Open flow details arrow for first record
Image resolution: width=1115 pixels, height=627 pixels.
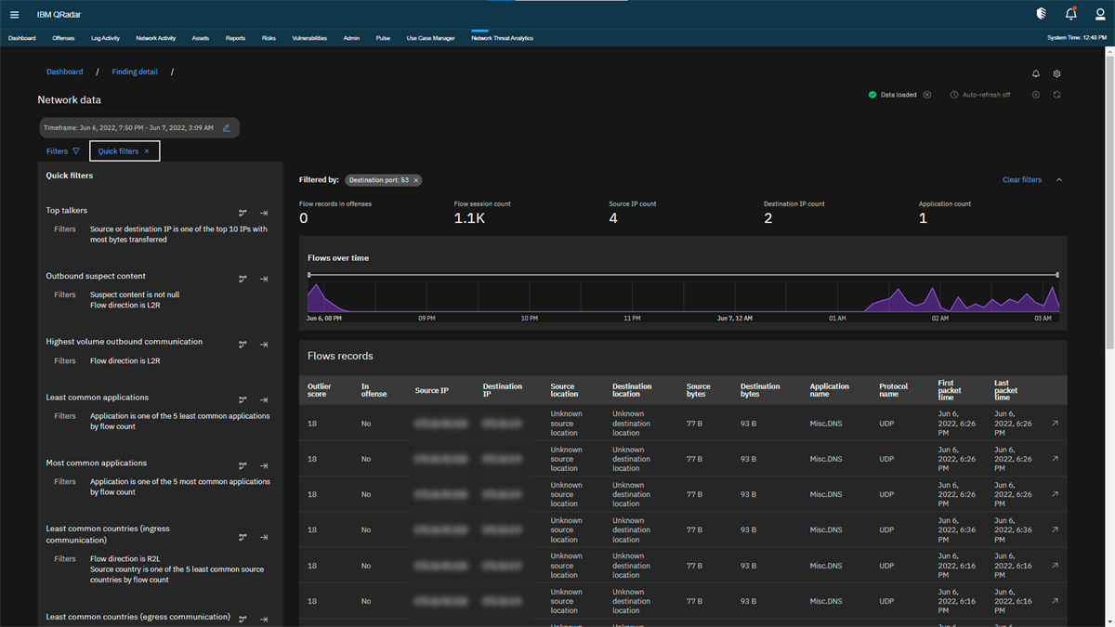pos(1055,424)
